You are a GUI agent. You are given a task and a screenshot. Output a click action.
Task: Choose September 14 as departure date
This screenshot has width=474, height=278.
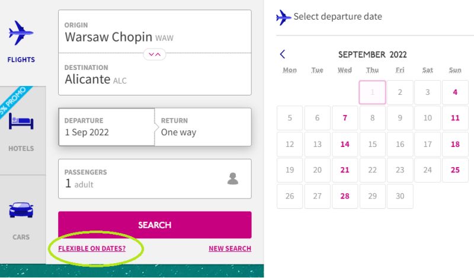(345, 144)
